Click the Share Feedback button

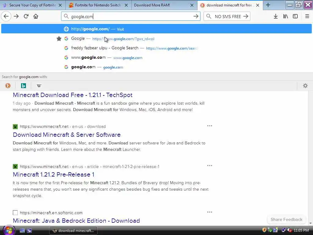[x=286, y=219]
